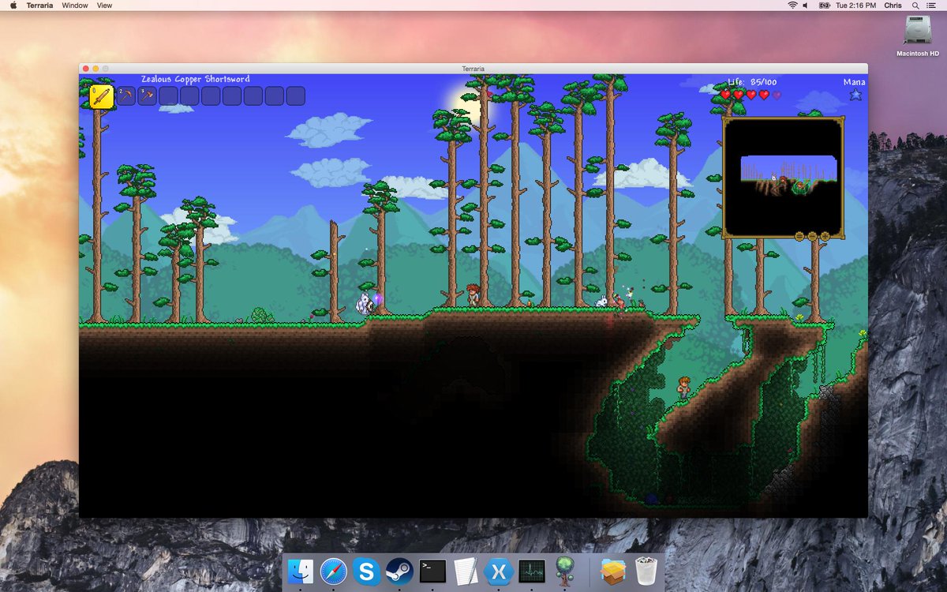This screenshot has width=947, height=592.
Task: Click the grey creature with purple glow
Action: [x=367, y=304]
